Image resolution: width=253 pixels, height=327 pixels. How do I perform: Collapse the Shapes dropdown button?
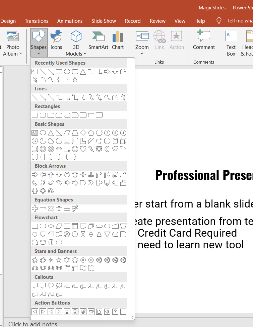pyautogui.click(x=39, y=43)
